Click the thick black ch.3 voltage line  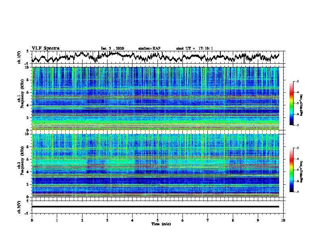(x=155, y=207)
